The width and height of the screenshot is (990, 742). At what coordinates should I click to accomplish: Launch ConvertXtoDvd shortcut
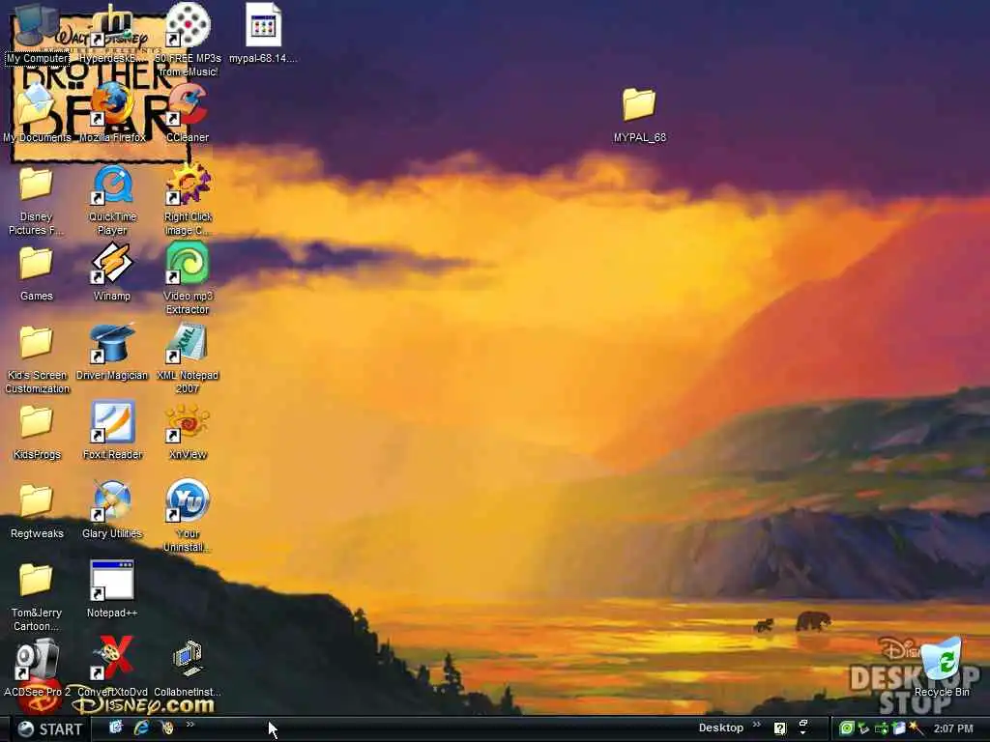112,668
